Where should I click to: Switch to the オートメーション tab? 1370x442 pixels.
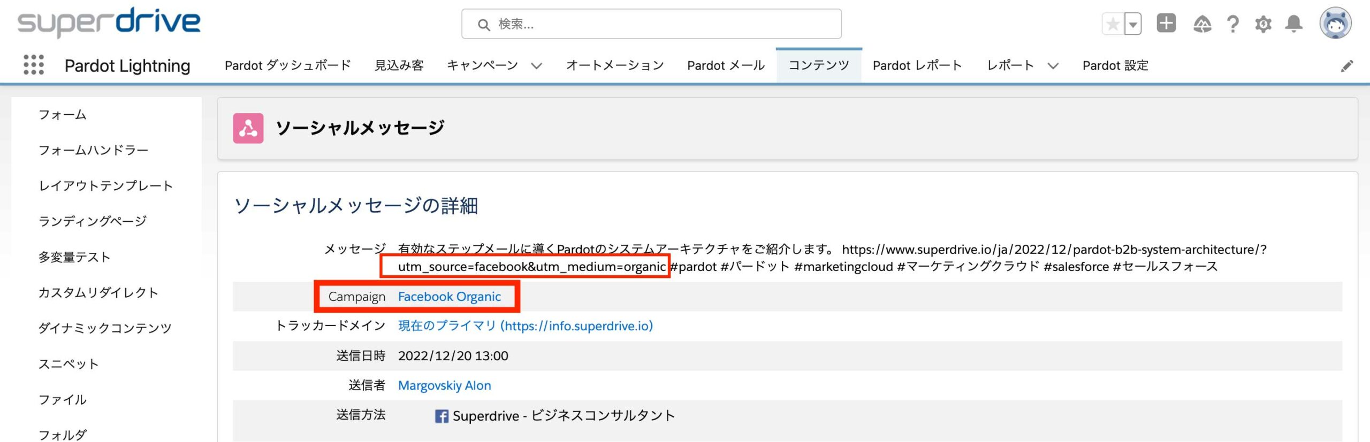click(x=615, y=65)
